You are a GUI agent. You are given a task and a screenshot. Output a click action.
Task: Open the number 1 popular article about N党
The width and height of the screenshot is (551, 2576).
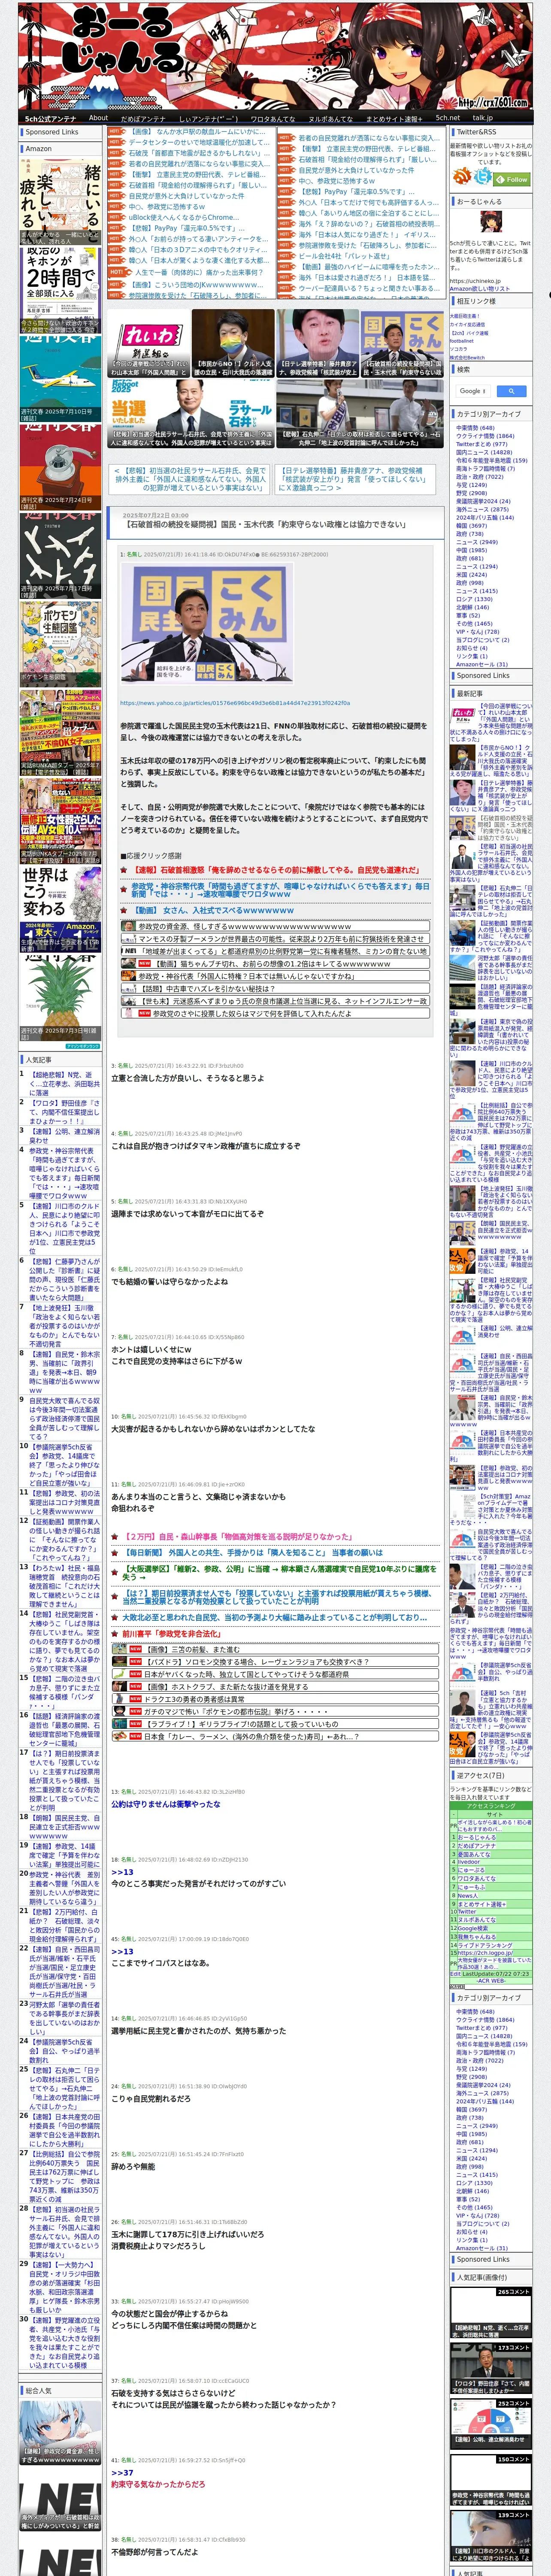coord(64,1083)
